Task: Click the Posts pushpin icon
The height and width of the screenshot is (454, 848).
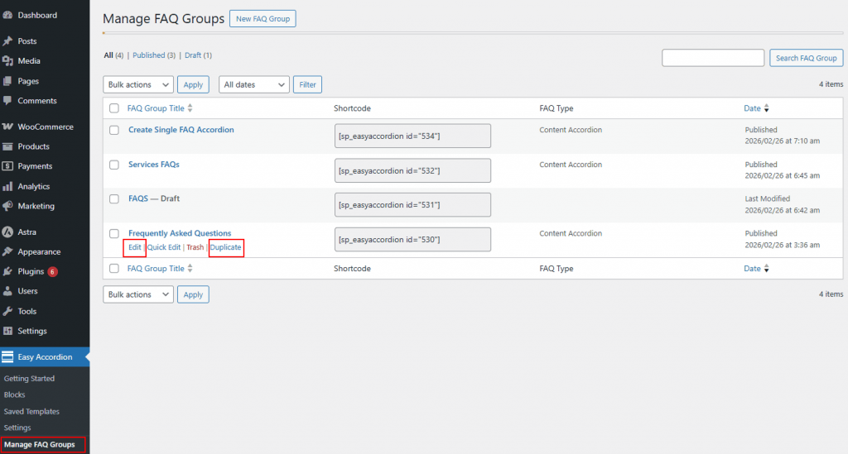Action: [x=7, y=41]
